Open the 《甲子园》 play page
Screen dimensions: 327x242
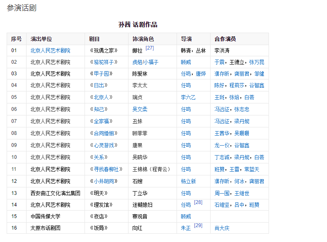point(101,74)
